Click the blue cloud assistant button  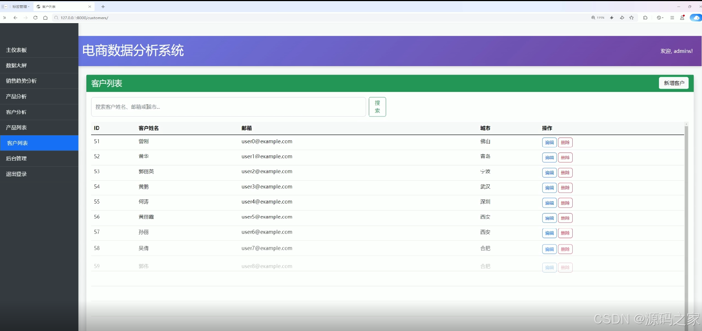pyautogui.click(x=696, y=18)
